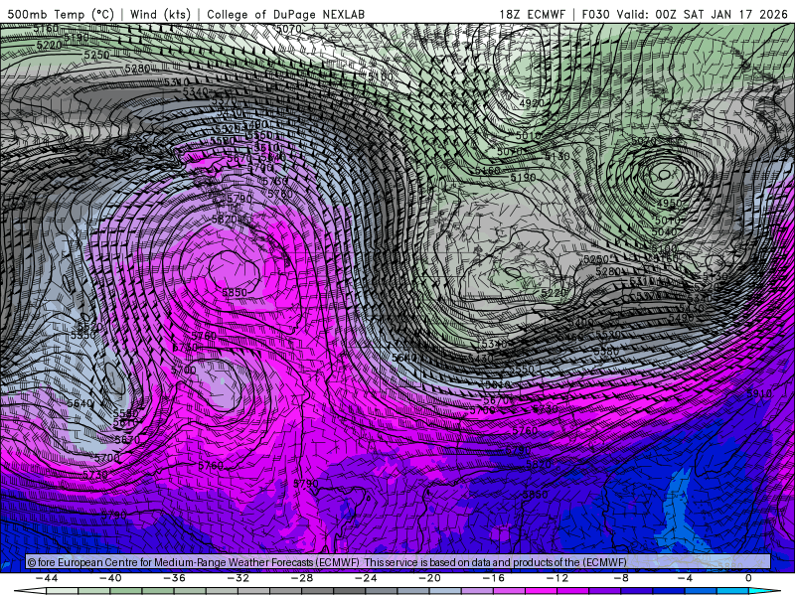Select the "18Z ECMWF" model run label
The width and height of the screenshot is (795, 596).
[x=533, y=14]
